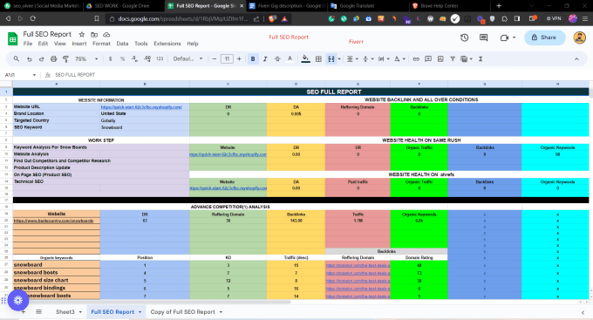View the cloud document status

coord(106,34)
